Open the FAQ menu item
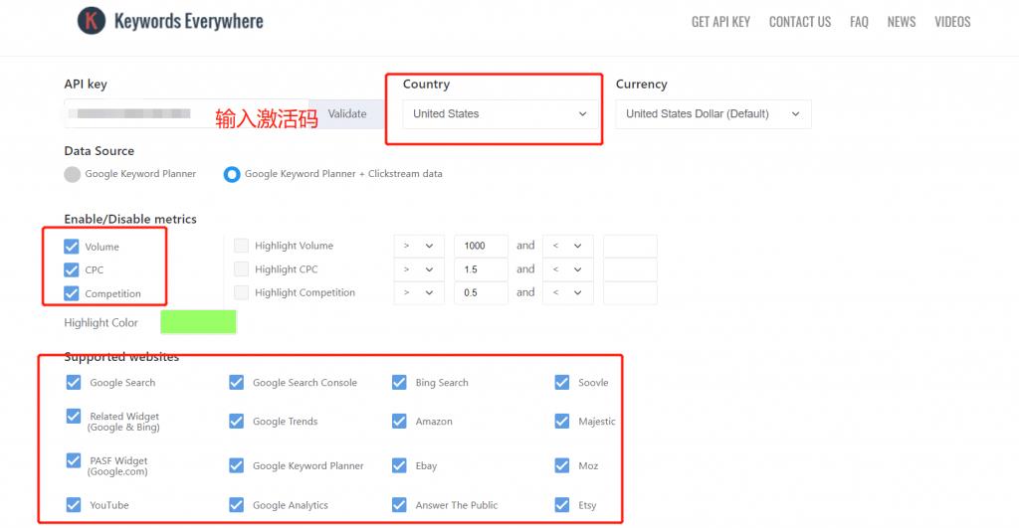The image size is (1019, 528). (859, 22)
